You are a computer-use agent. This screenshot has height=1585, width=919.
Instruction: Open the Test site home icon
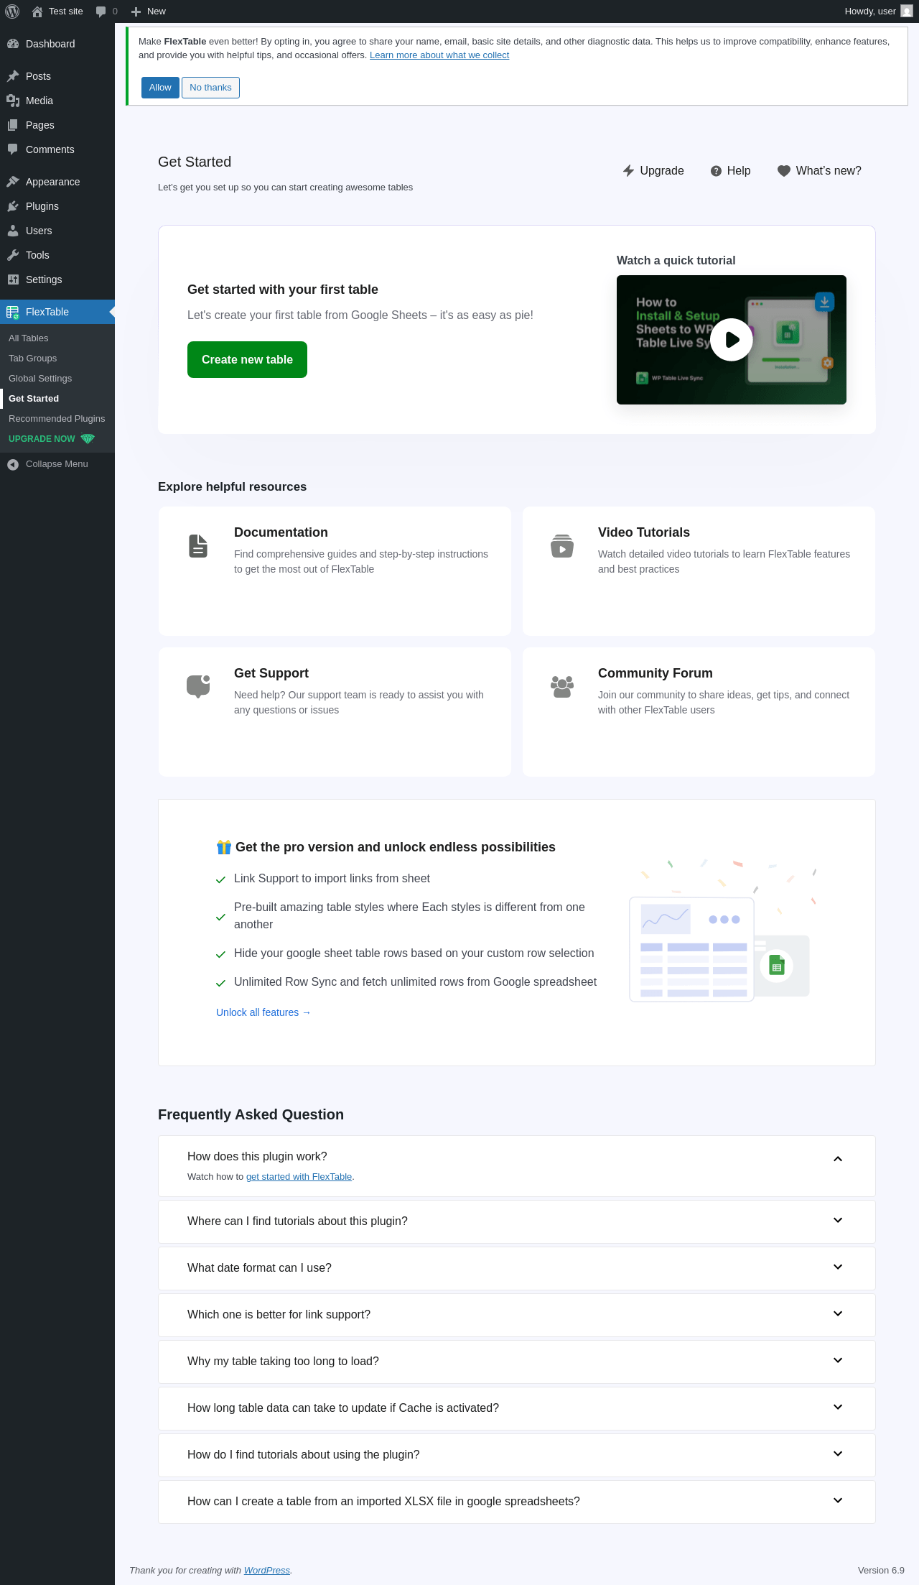(37, 11)
